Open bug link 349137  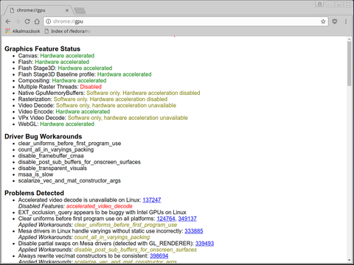pyautogui.click(x=187, y=219)
